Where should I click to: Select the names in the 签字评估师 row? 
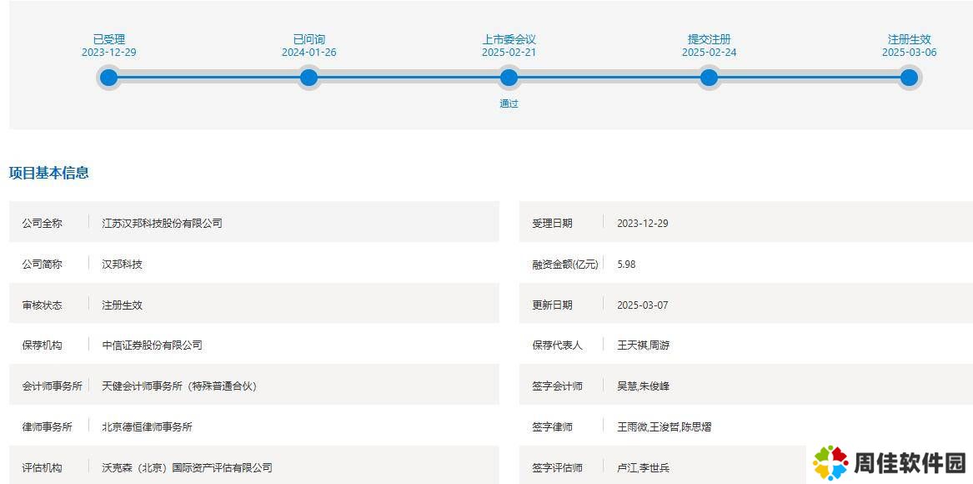644,468
